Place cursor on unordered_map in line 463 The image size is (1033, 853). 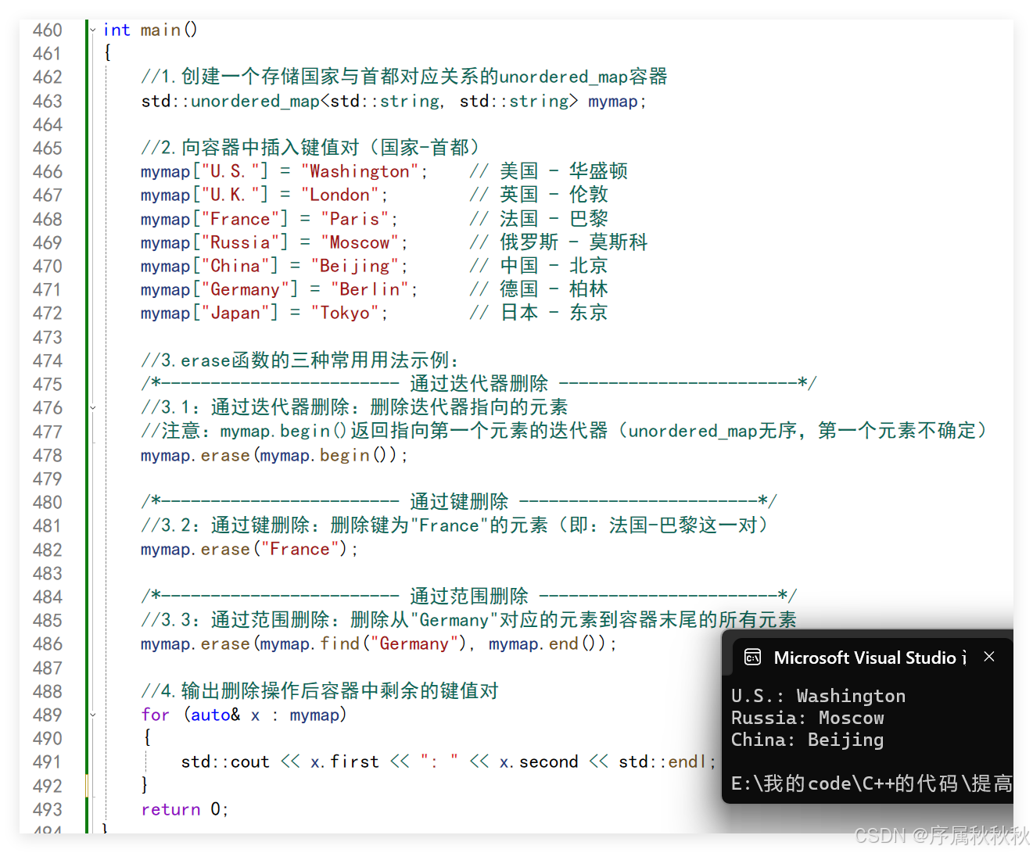tap(253, 101)
